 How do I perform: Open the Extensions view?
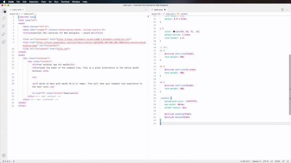point(4,42)
